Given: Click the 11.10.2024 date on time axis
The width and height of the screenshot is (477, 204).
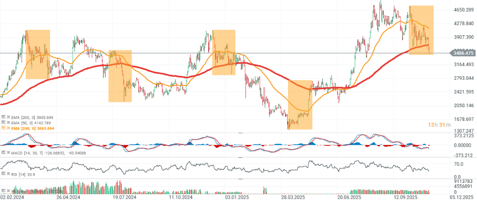Looking at the screenshot, I should 181,197.
